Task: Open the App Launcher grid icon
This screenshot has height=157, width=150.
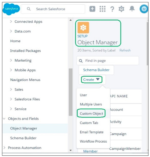Action: coord(102,9)
